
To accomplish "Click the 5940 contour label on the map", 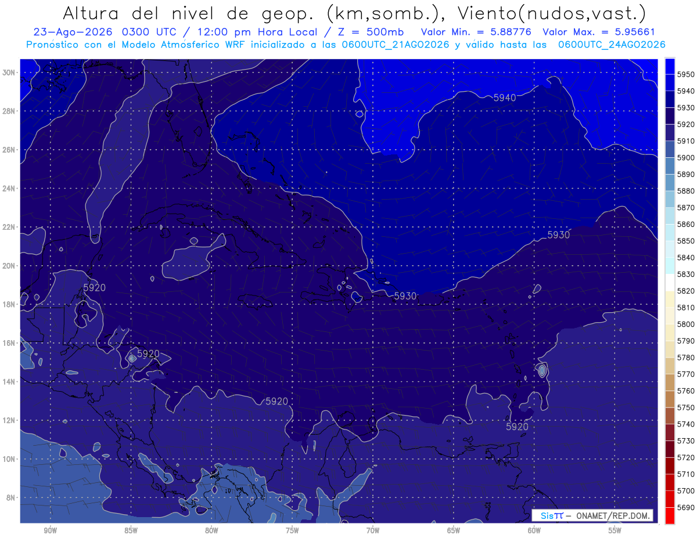I will (504, 98).
